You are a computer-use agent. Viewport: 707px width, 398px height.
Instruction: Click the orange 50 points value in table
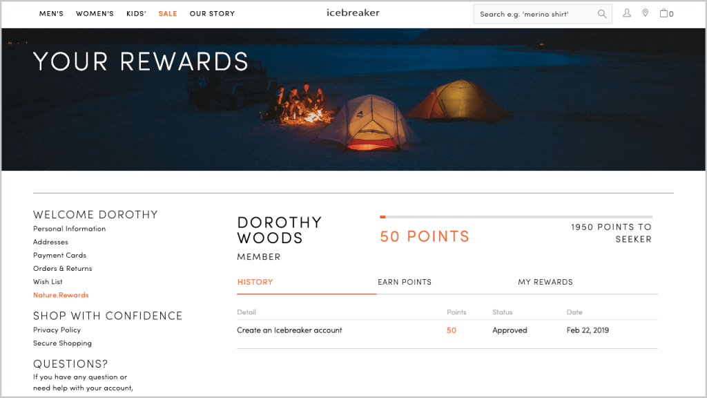452,330
